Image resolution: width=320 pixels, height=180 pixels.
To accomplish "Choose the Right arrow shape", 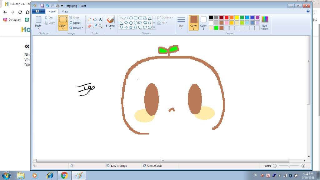I will pyautogui.click(x=140, y=22).
